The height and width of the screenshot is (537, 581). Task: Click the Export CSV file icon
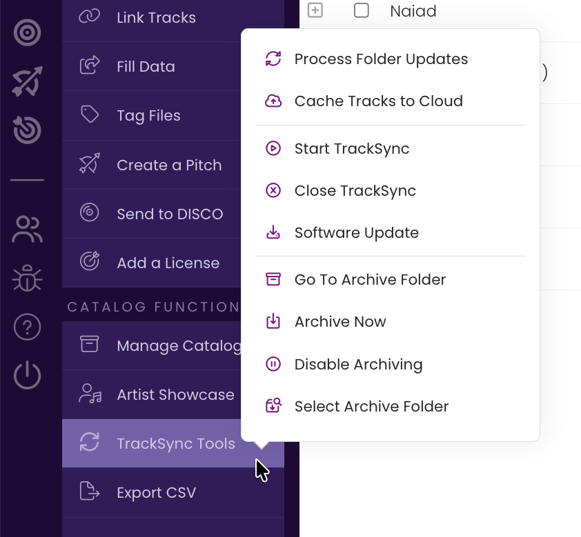click(x=90, y=491)
